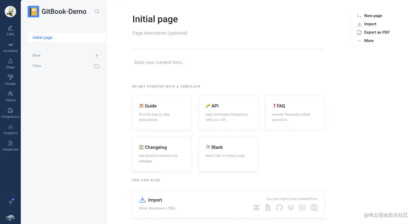Open the Design settings
414x224 pixels.
tap(10, 80)
